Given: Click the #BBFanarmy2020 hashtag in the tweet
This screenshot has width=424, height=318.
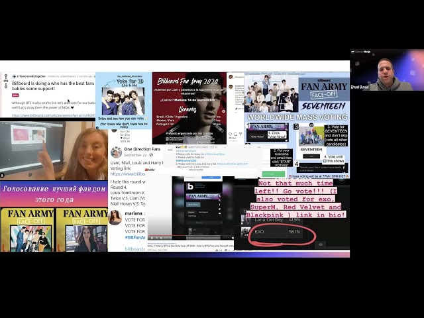Looking at the screenshot, I should coord(186,160).
